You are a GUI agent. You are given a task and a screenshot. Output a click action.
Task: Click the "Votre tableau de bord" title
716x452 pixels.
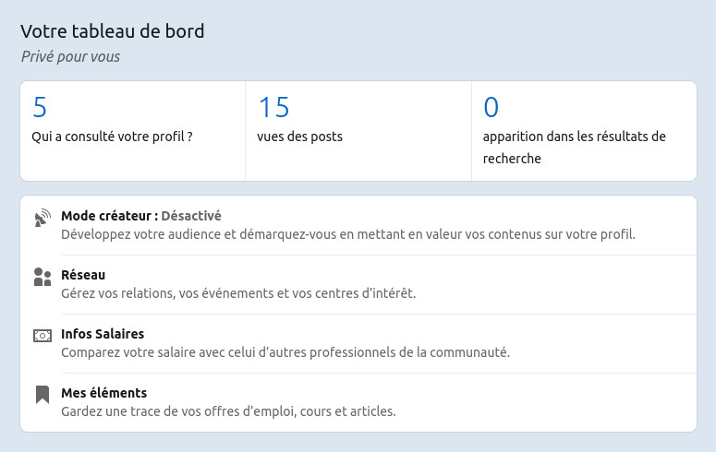point(113,31)
